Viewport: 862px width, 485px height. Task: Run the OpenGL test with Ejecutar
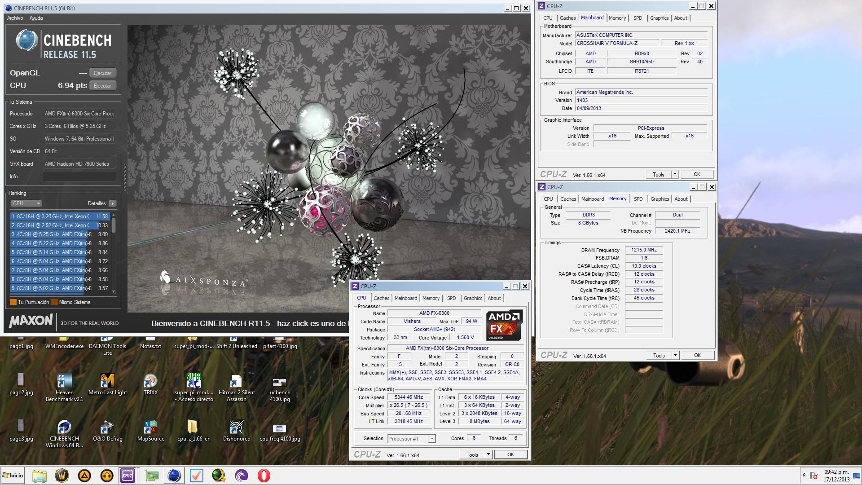103,73
